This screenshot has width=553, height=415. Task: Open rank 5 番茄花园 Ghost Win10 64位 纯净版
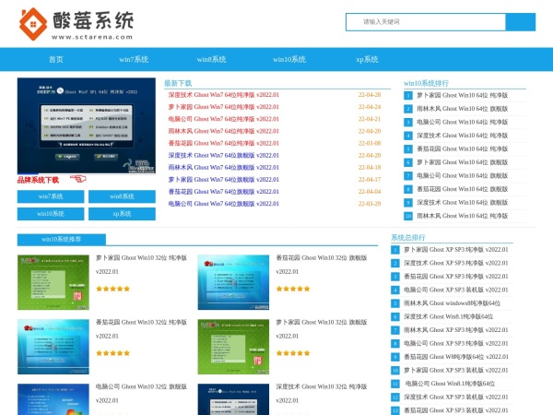463,148
